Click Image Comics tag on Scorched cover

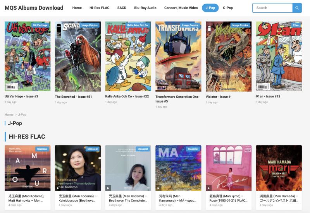coord(90,25)
